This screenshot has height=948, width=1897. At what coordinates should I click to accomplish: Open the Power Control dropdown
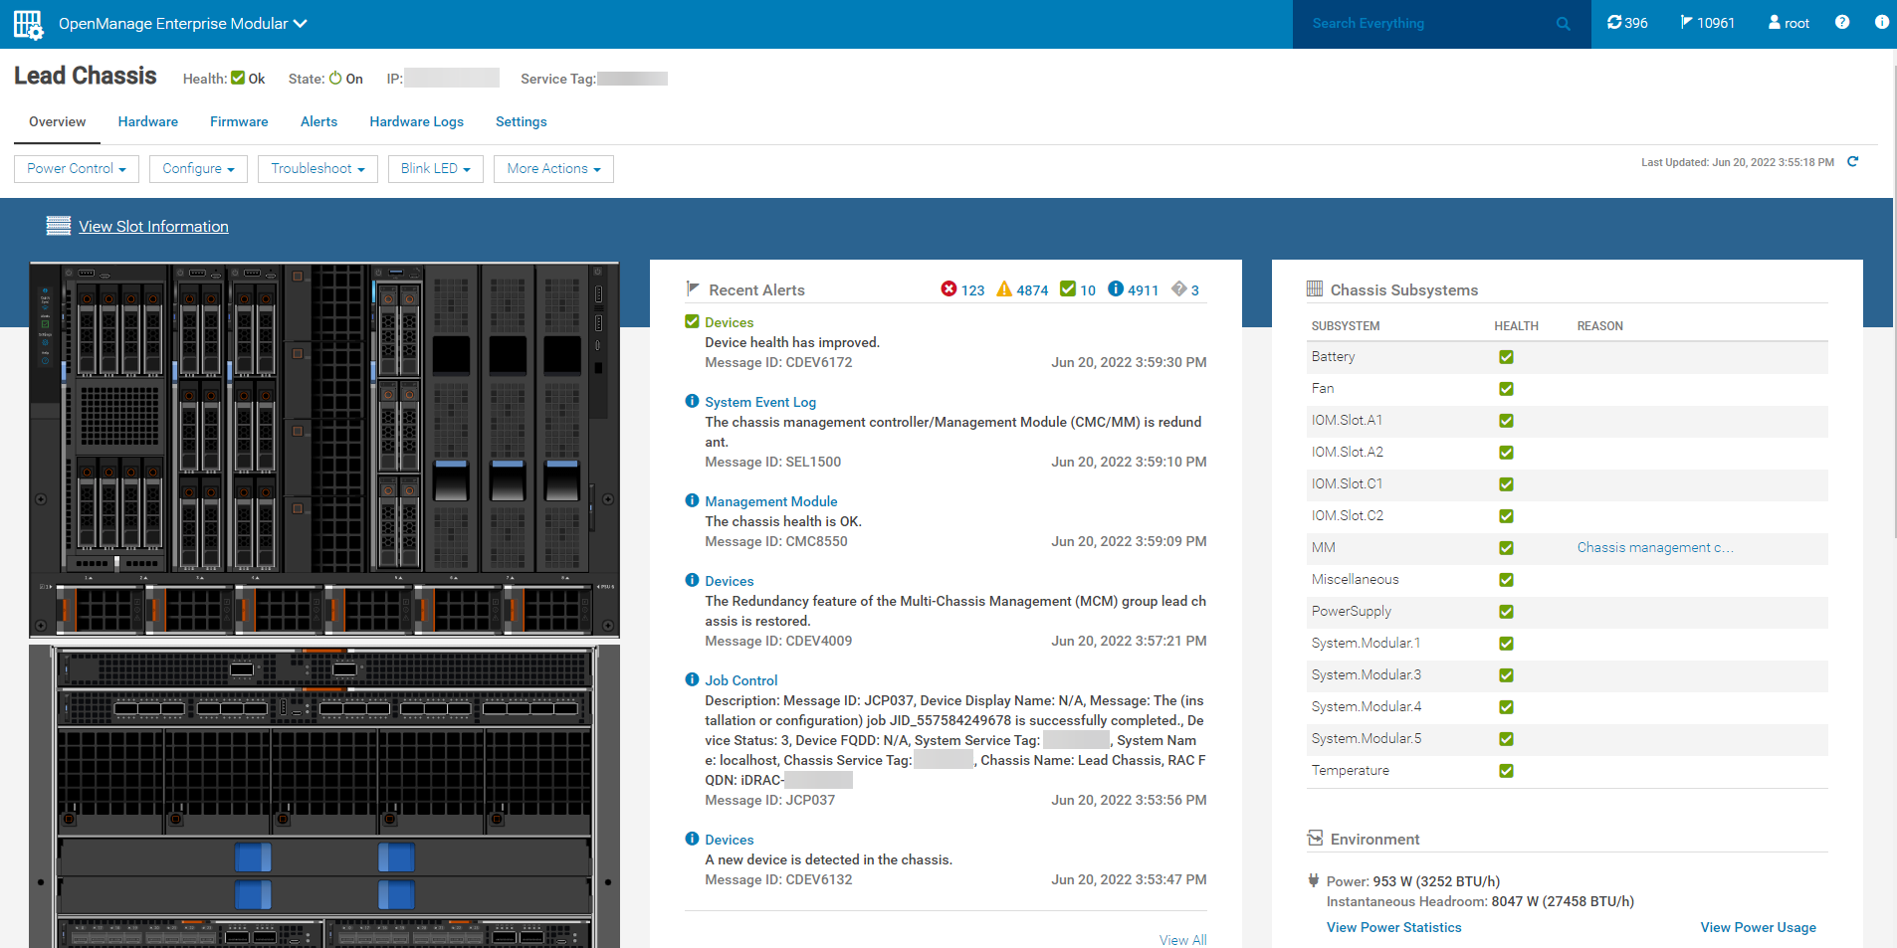[x=76, y=168]
